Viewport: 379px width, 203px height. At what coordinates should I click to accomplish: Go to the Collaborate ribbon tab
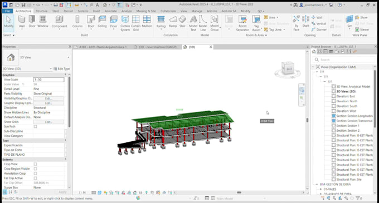click(x=168, y=11)
